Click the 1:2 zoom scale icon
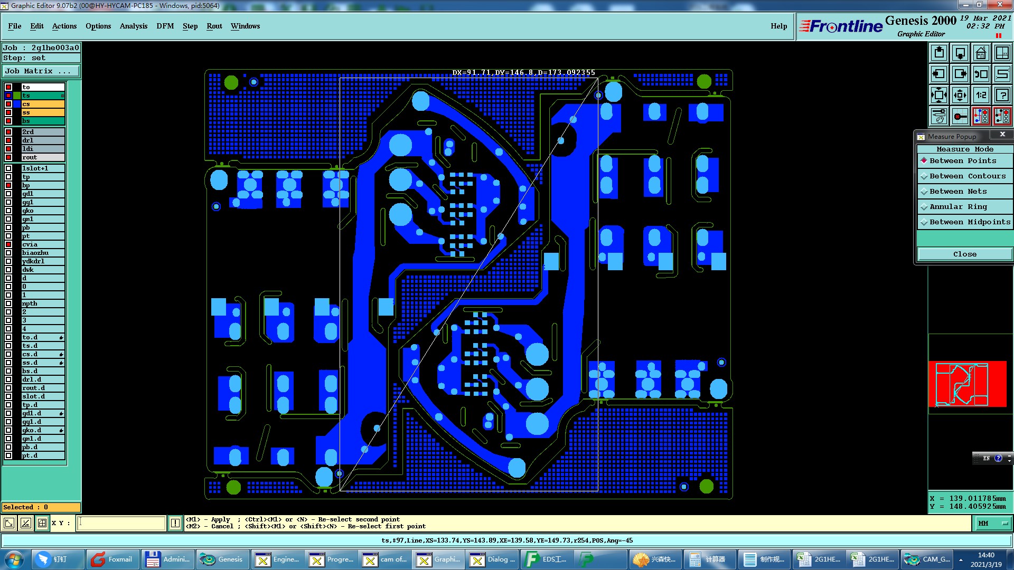 (x=981, y=95)
